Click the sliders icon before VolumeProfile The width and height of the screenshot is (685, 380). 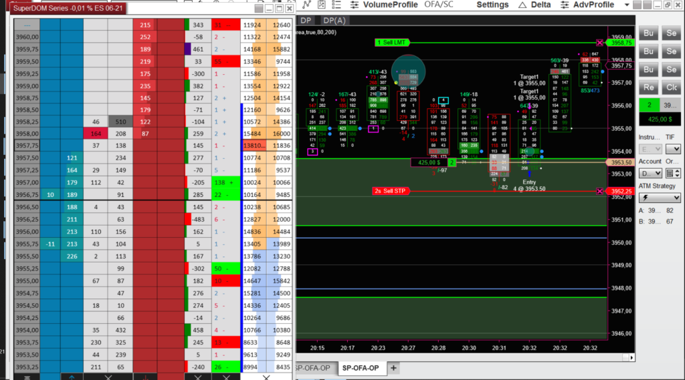click(x=355, y=5)
